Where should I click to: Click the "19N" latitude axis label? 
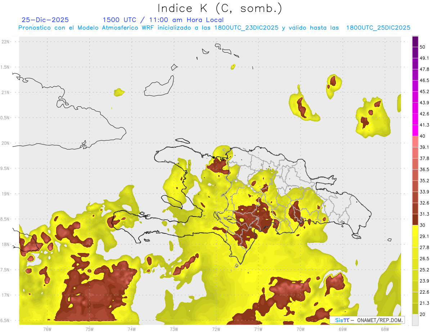(x=6, y=193)
